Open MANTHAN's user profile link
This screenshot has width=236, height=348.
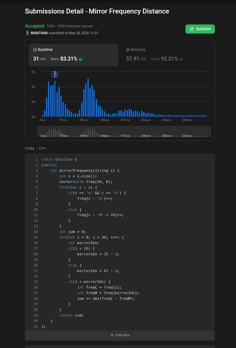click(x=39, y=33)
